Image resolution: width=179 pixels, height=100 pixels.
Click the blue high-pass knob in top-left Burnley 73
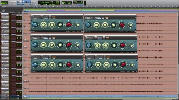click(x=35, y=24)
